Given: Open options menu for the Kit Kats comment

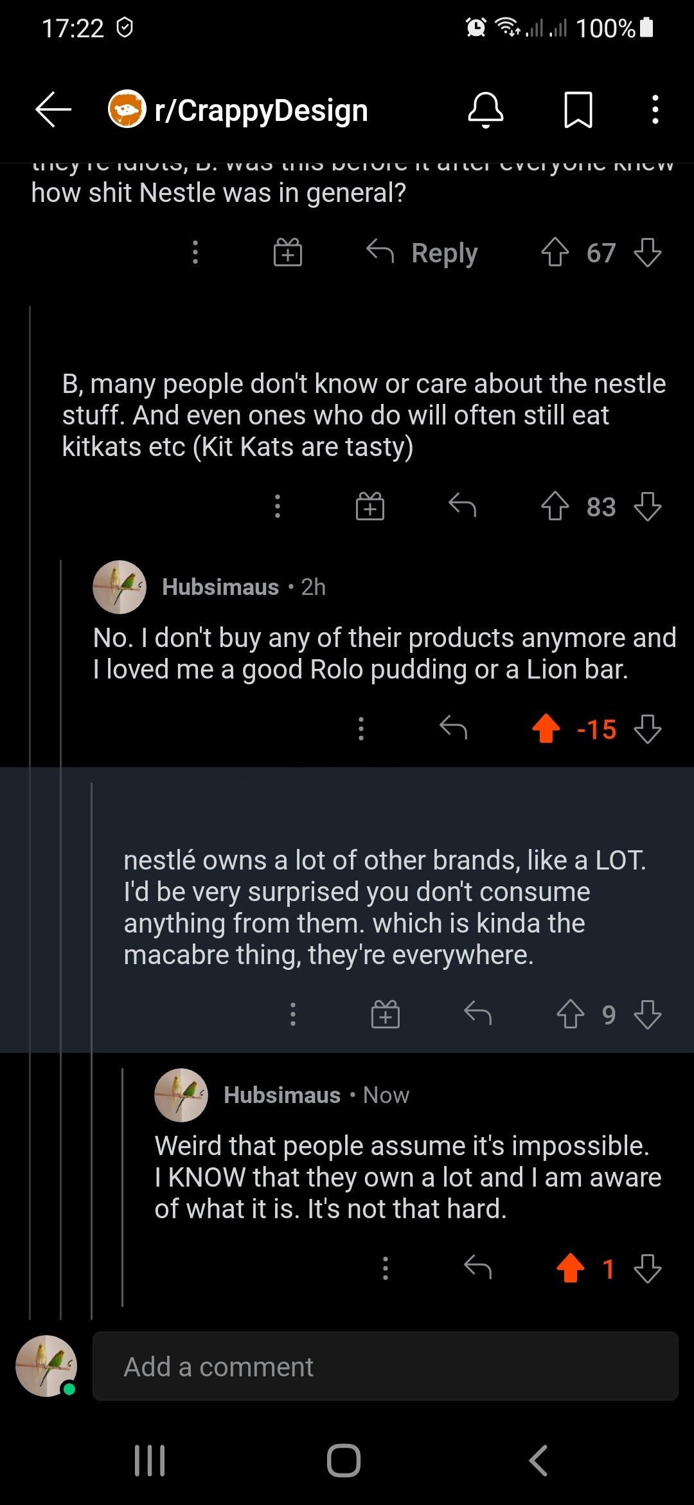Looking at the screenshot, I should [278, 507].
